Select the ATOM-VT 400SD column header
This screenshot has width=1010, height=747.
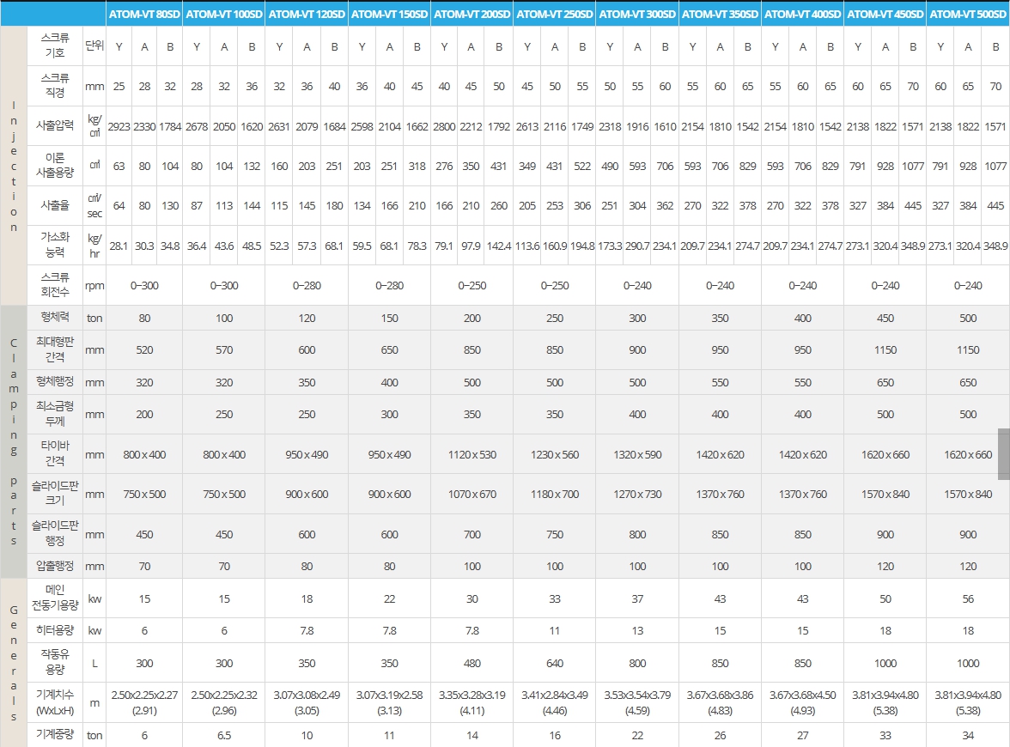click(802, 14)
